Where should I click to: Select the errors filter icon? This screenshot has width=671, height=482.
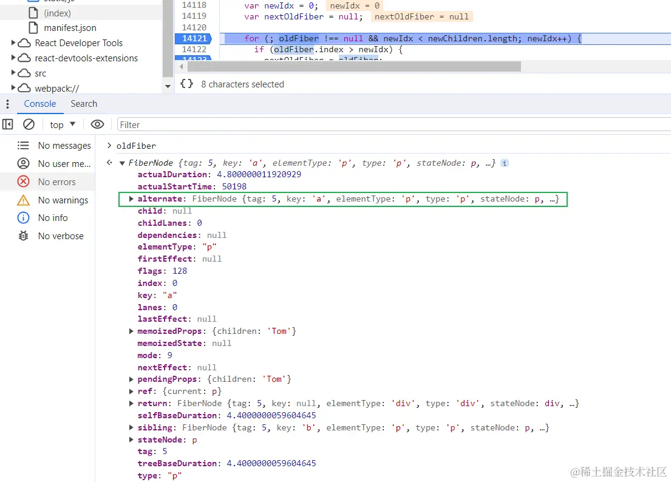23,182
